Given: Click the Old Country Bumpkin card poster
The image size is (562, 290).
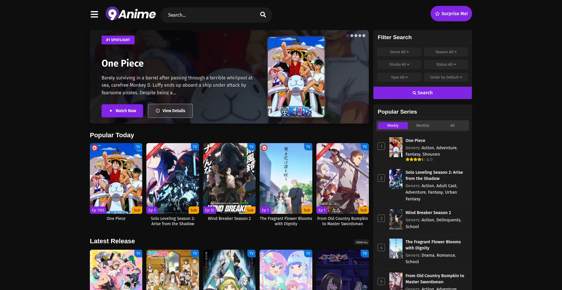Looking at the screenshot, I should [342, 178].
